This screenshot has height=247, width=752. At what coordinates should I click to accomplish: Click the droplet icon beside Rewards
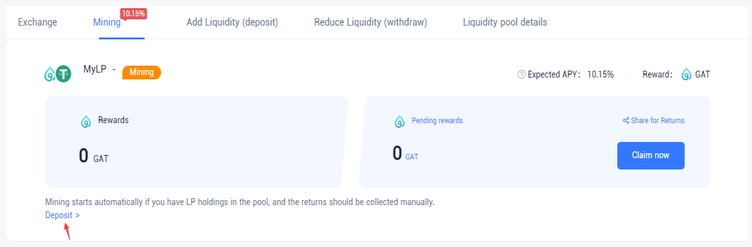(86, 121)
